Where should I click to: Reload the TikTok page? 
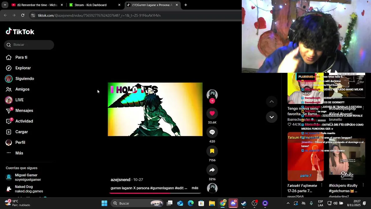[23, 15]
